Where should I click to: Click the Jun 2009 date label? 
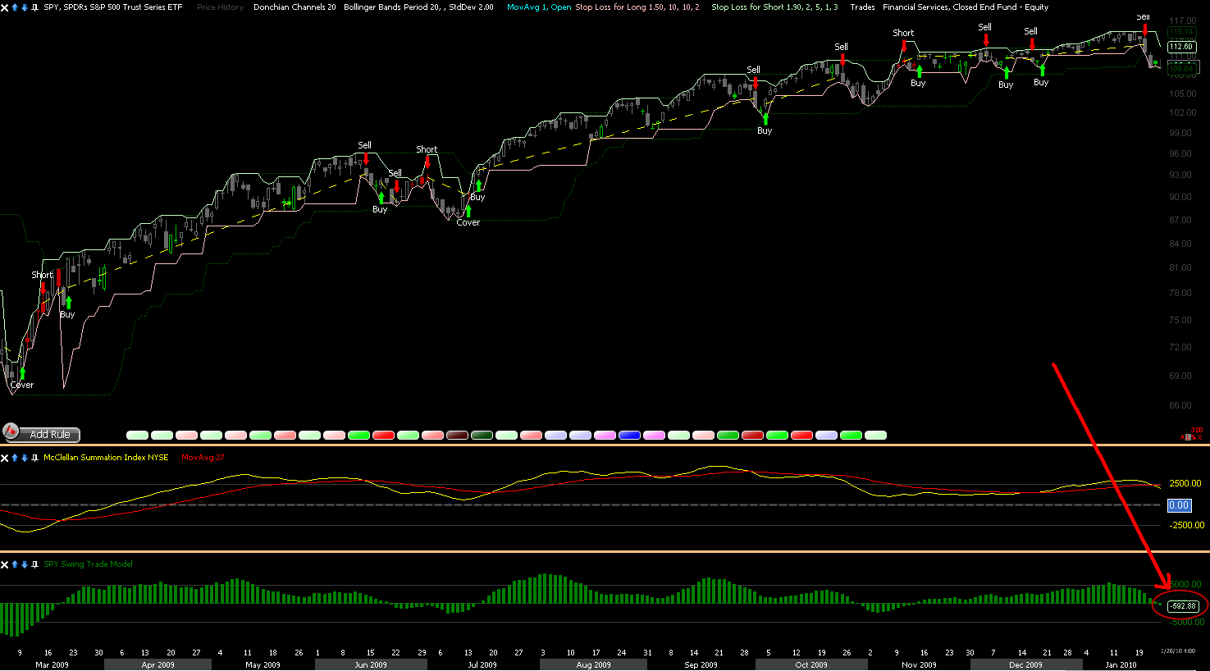pyautogui.click(x=371, y=665)
